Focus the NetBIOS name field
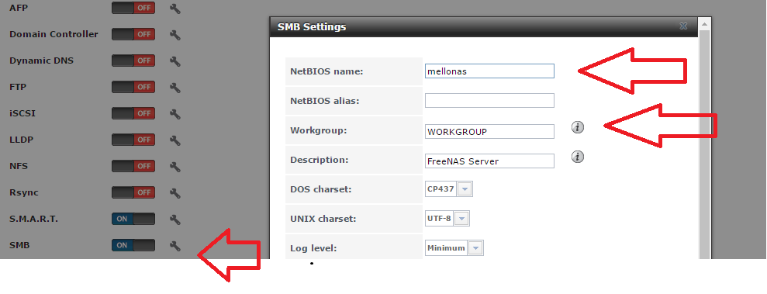767x294 pixels. [489, 71]
